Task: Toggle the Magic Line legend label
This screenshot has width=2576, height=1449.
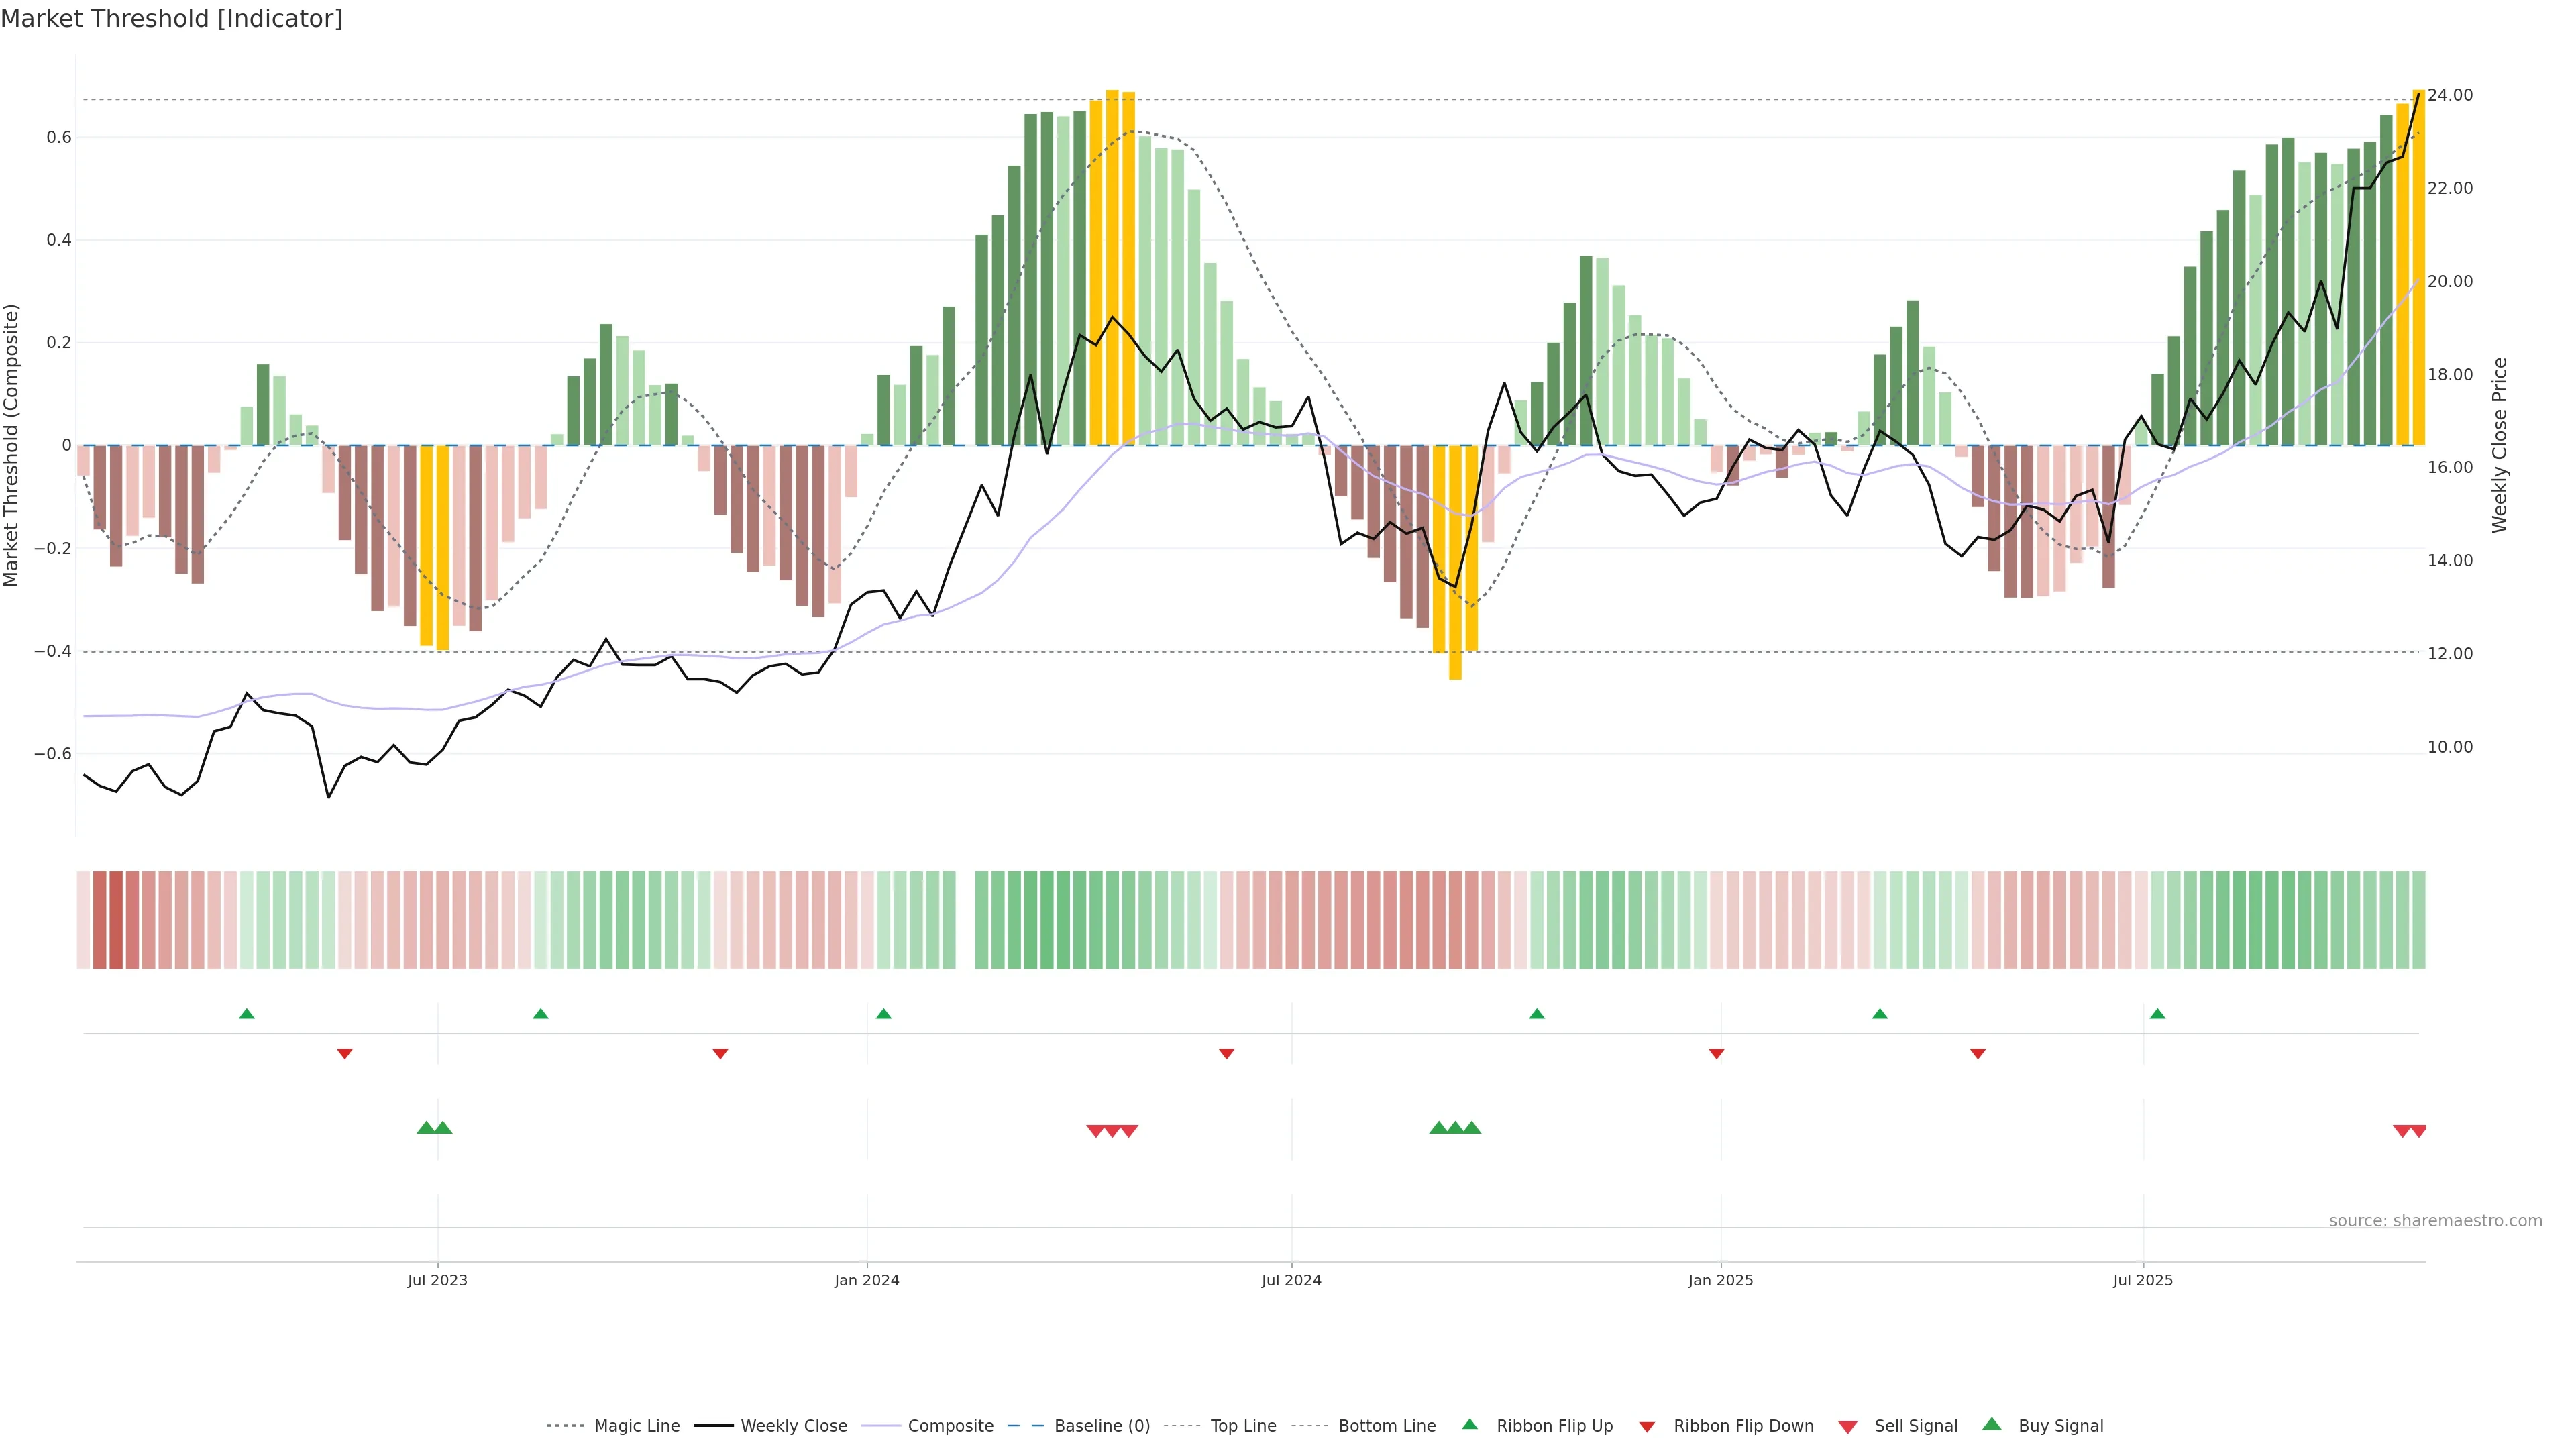Action: click(x=636, y=1426)
